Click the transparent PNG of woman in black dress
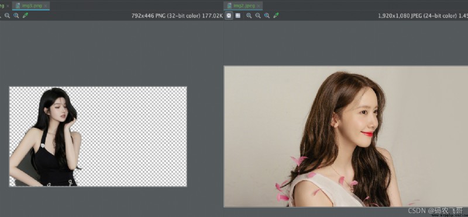Screen dimensions: 468x217 (98, 136)
